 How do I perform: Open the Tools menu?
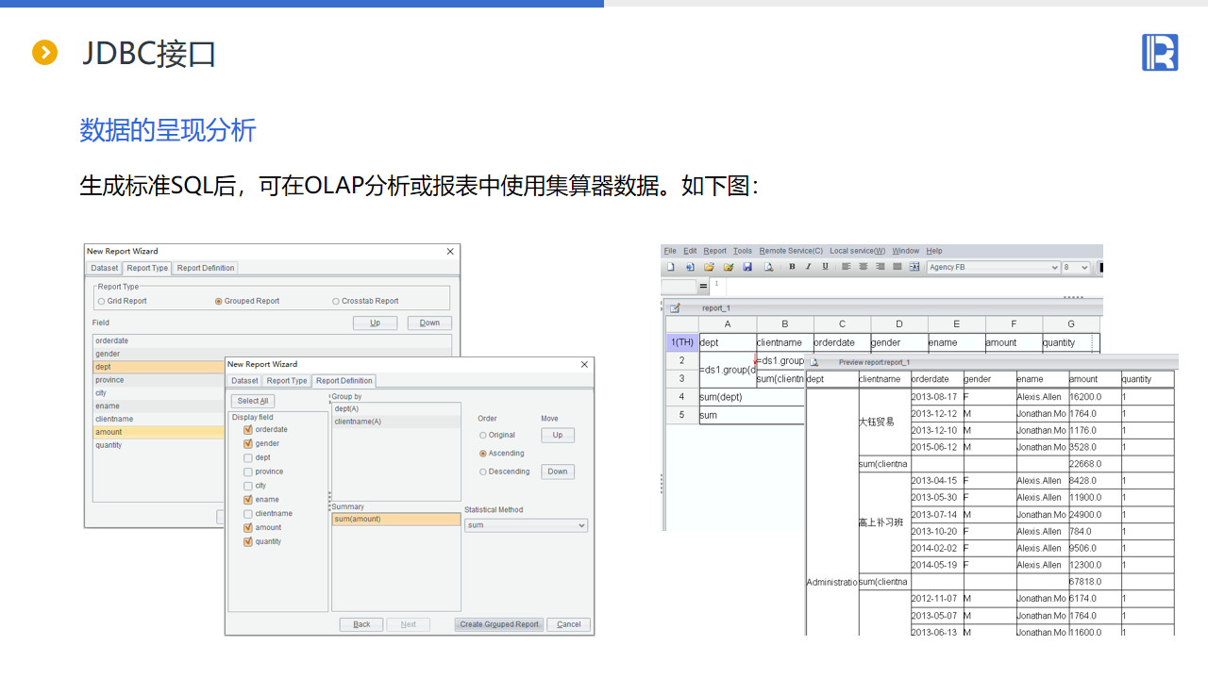[x=743, y=251]
